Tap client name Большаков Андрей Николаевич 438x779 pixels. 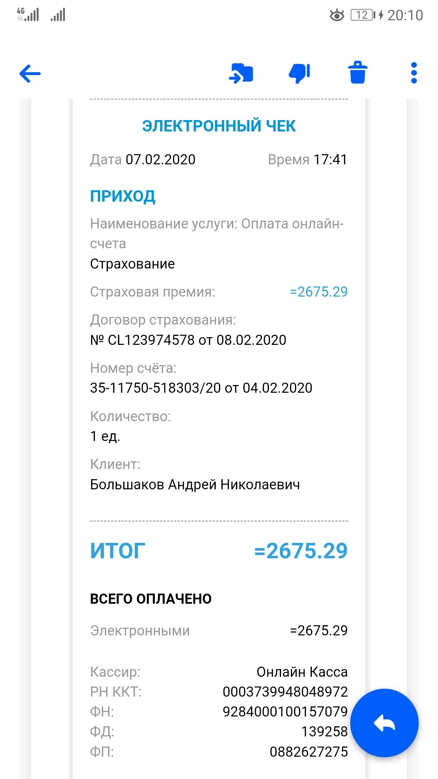[195, 484]
